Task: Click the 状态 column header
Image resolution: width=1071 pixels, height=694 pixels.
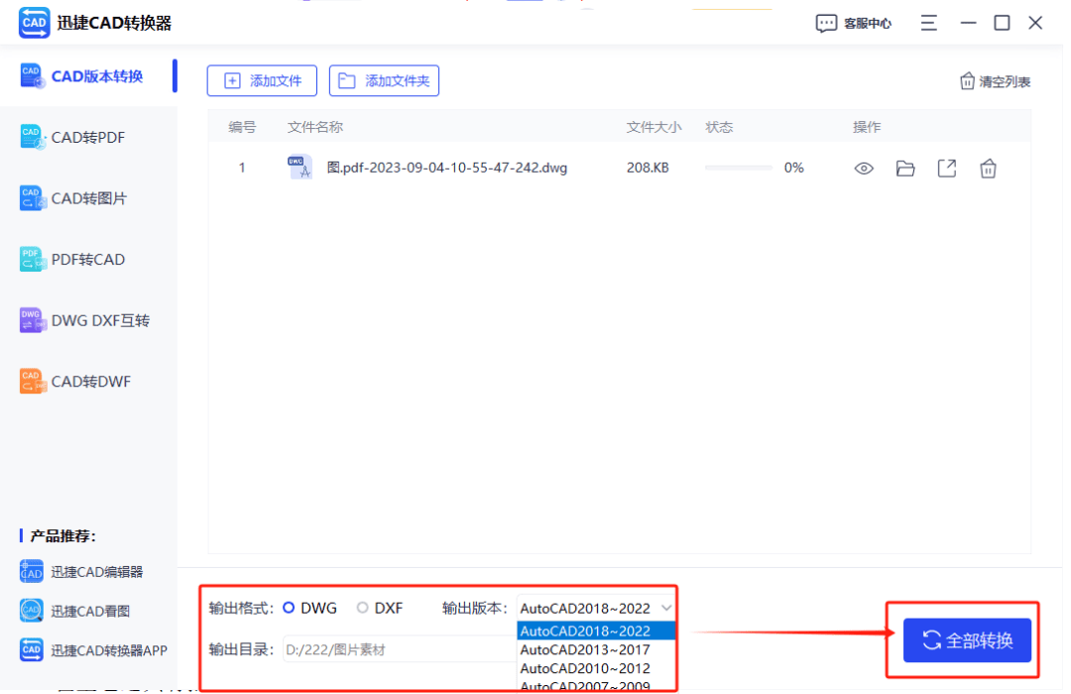Action: coord(719,127)
